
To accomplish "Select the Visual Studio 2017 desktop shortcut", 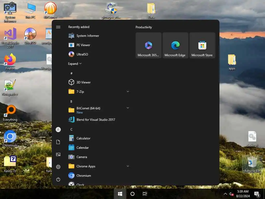I will click(x=10, y=38).
